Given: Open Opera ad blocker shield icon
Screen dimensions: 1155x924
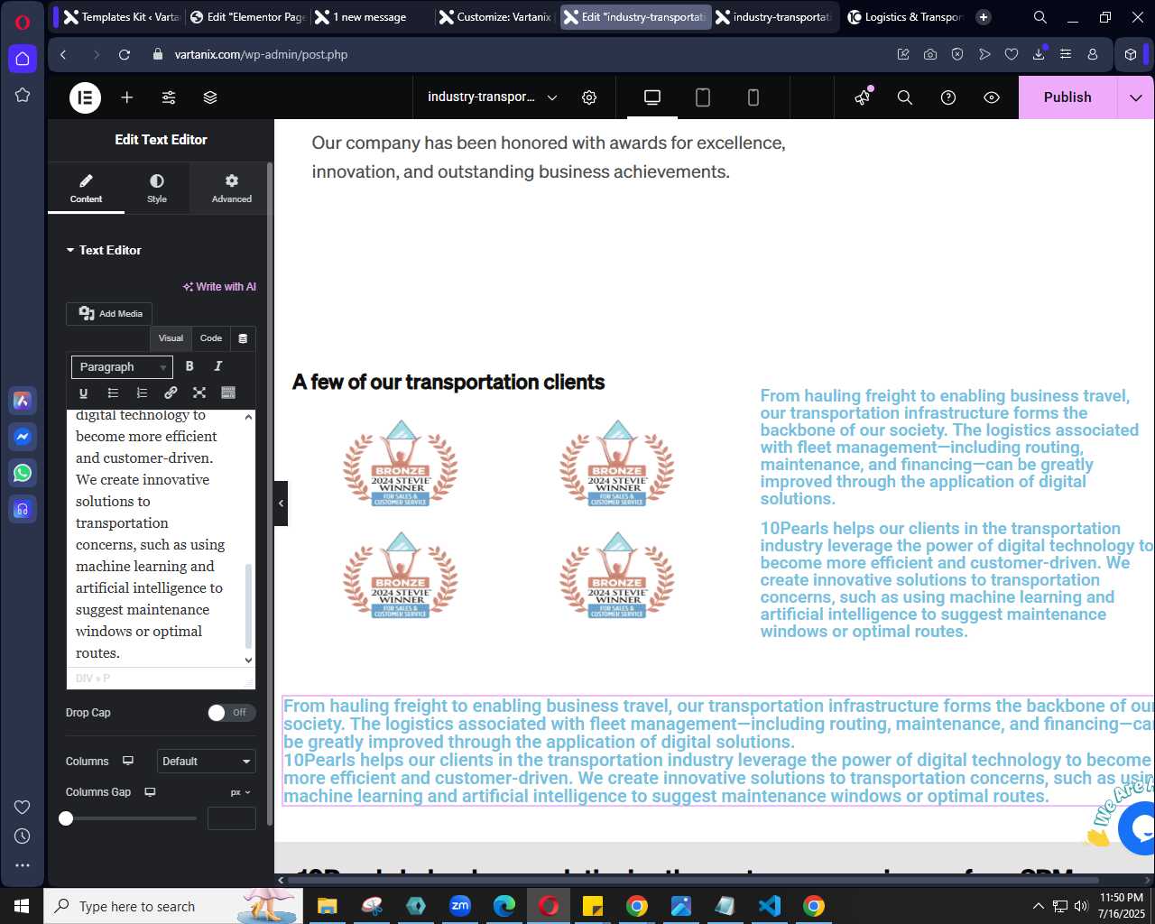Looking at the screenshot, I should (x=957, y=54).
